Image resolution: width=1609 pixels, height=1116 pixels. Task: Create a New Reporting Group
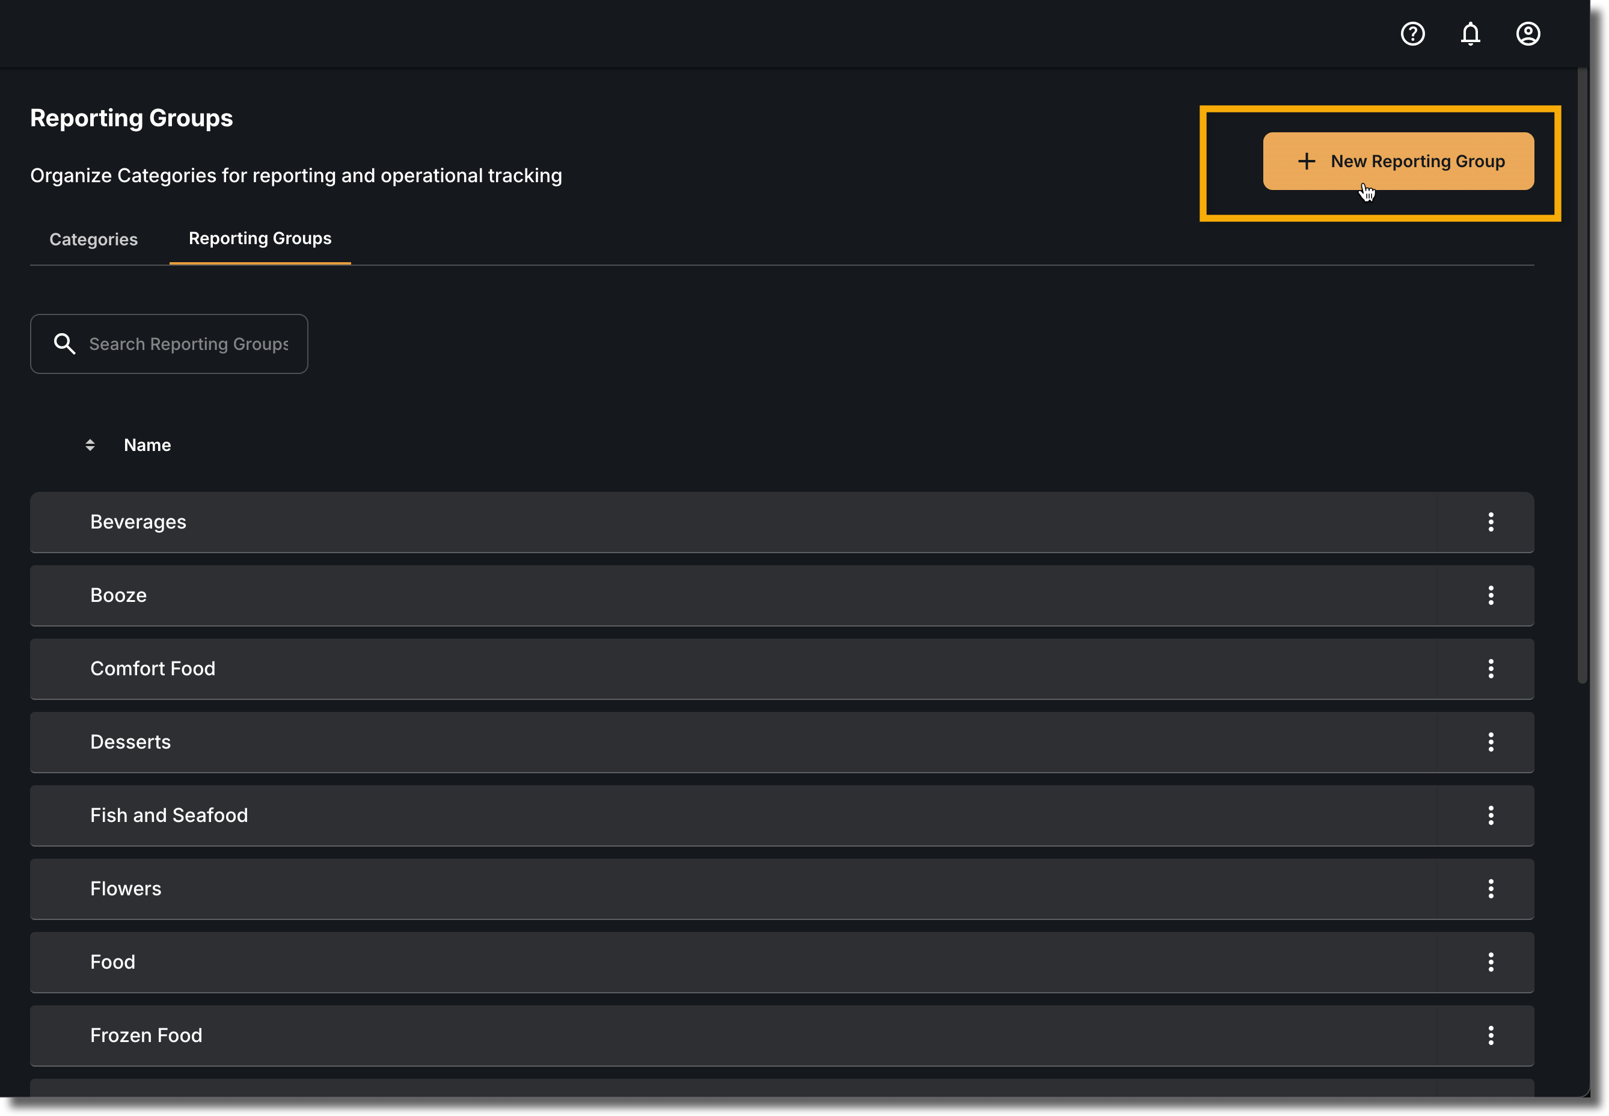1398,161
